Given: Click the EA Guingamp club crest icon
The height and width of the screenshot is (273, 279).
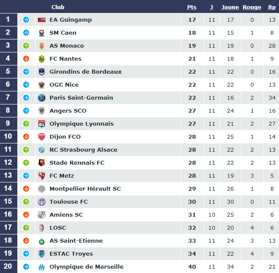Looking at the screenshot, I should [x=42, y=20].
